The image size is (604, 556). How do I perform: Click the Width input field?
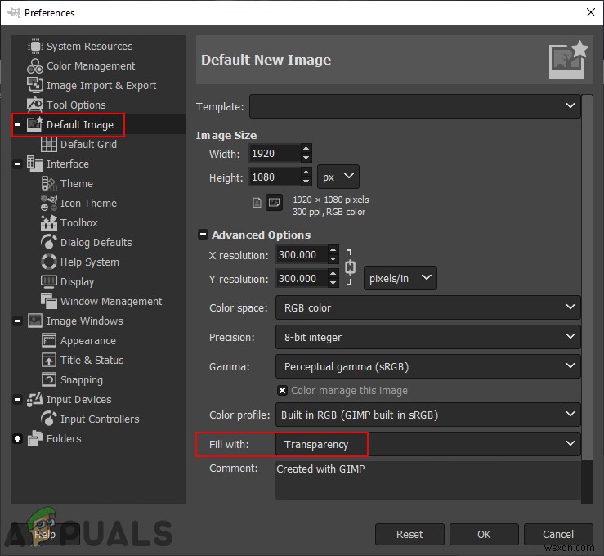point(275,154)
